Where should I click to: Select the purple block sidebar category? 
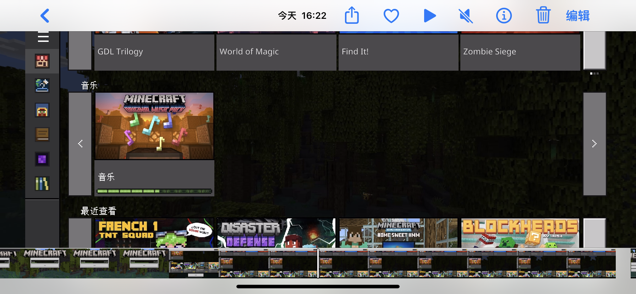tap(42, 159)
